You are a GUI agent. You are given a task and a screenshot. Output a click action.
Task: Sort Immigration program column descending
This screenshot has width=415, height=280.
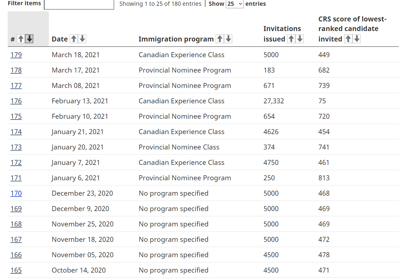point(228,39)
